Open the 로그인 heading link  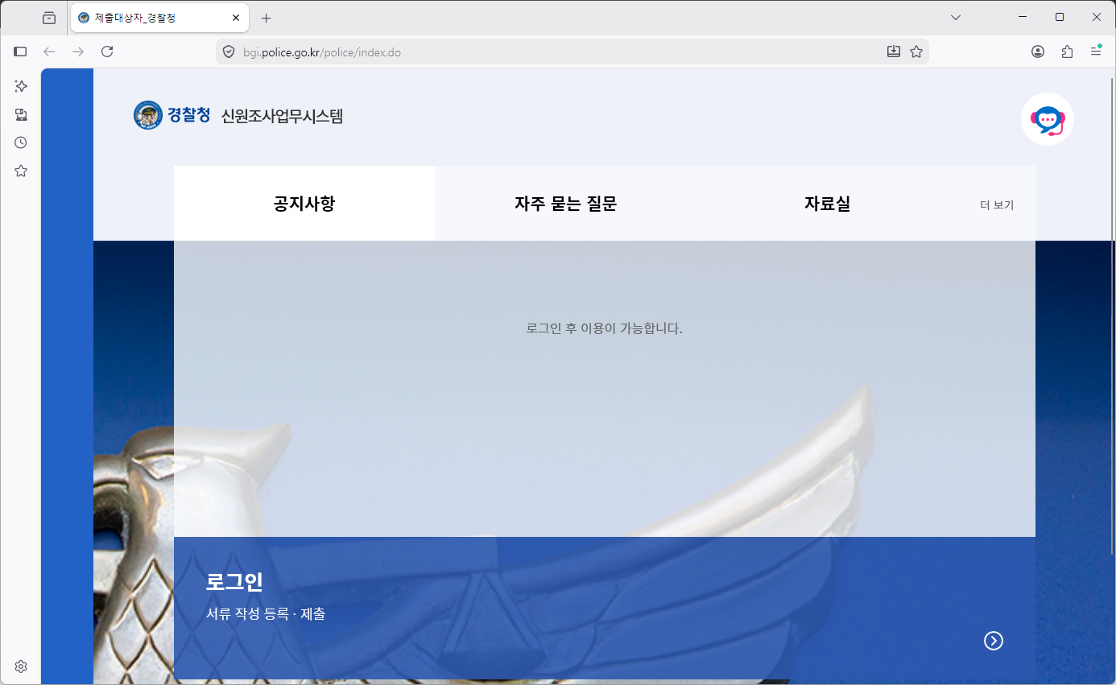point(234,581)
